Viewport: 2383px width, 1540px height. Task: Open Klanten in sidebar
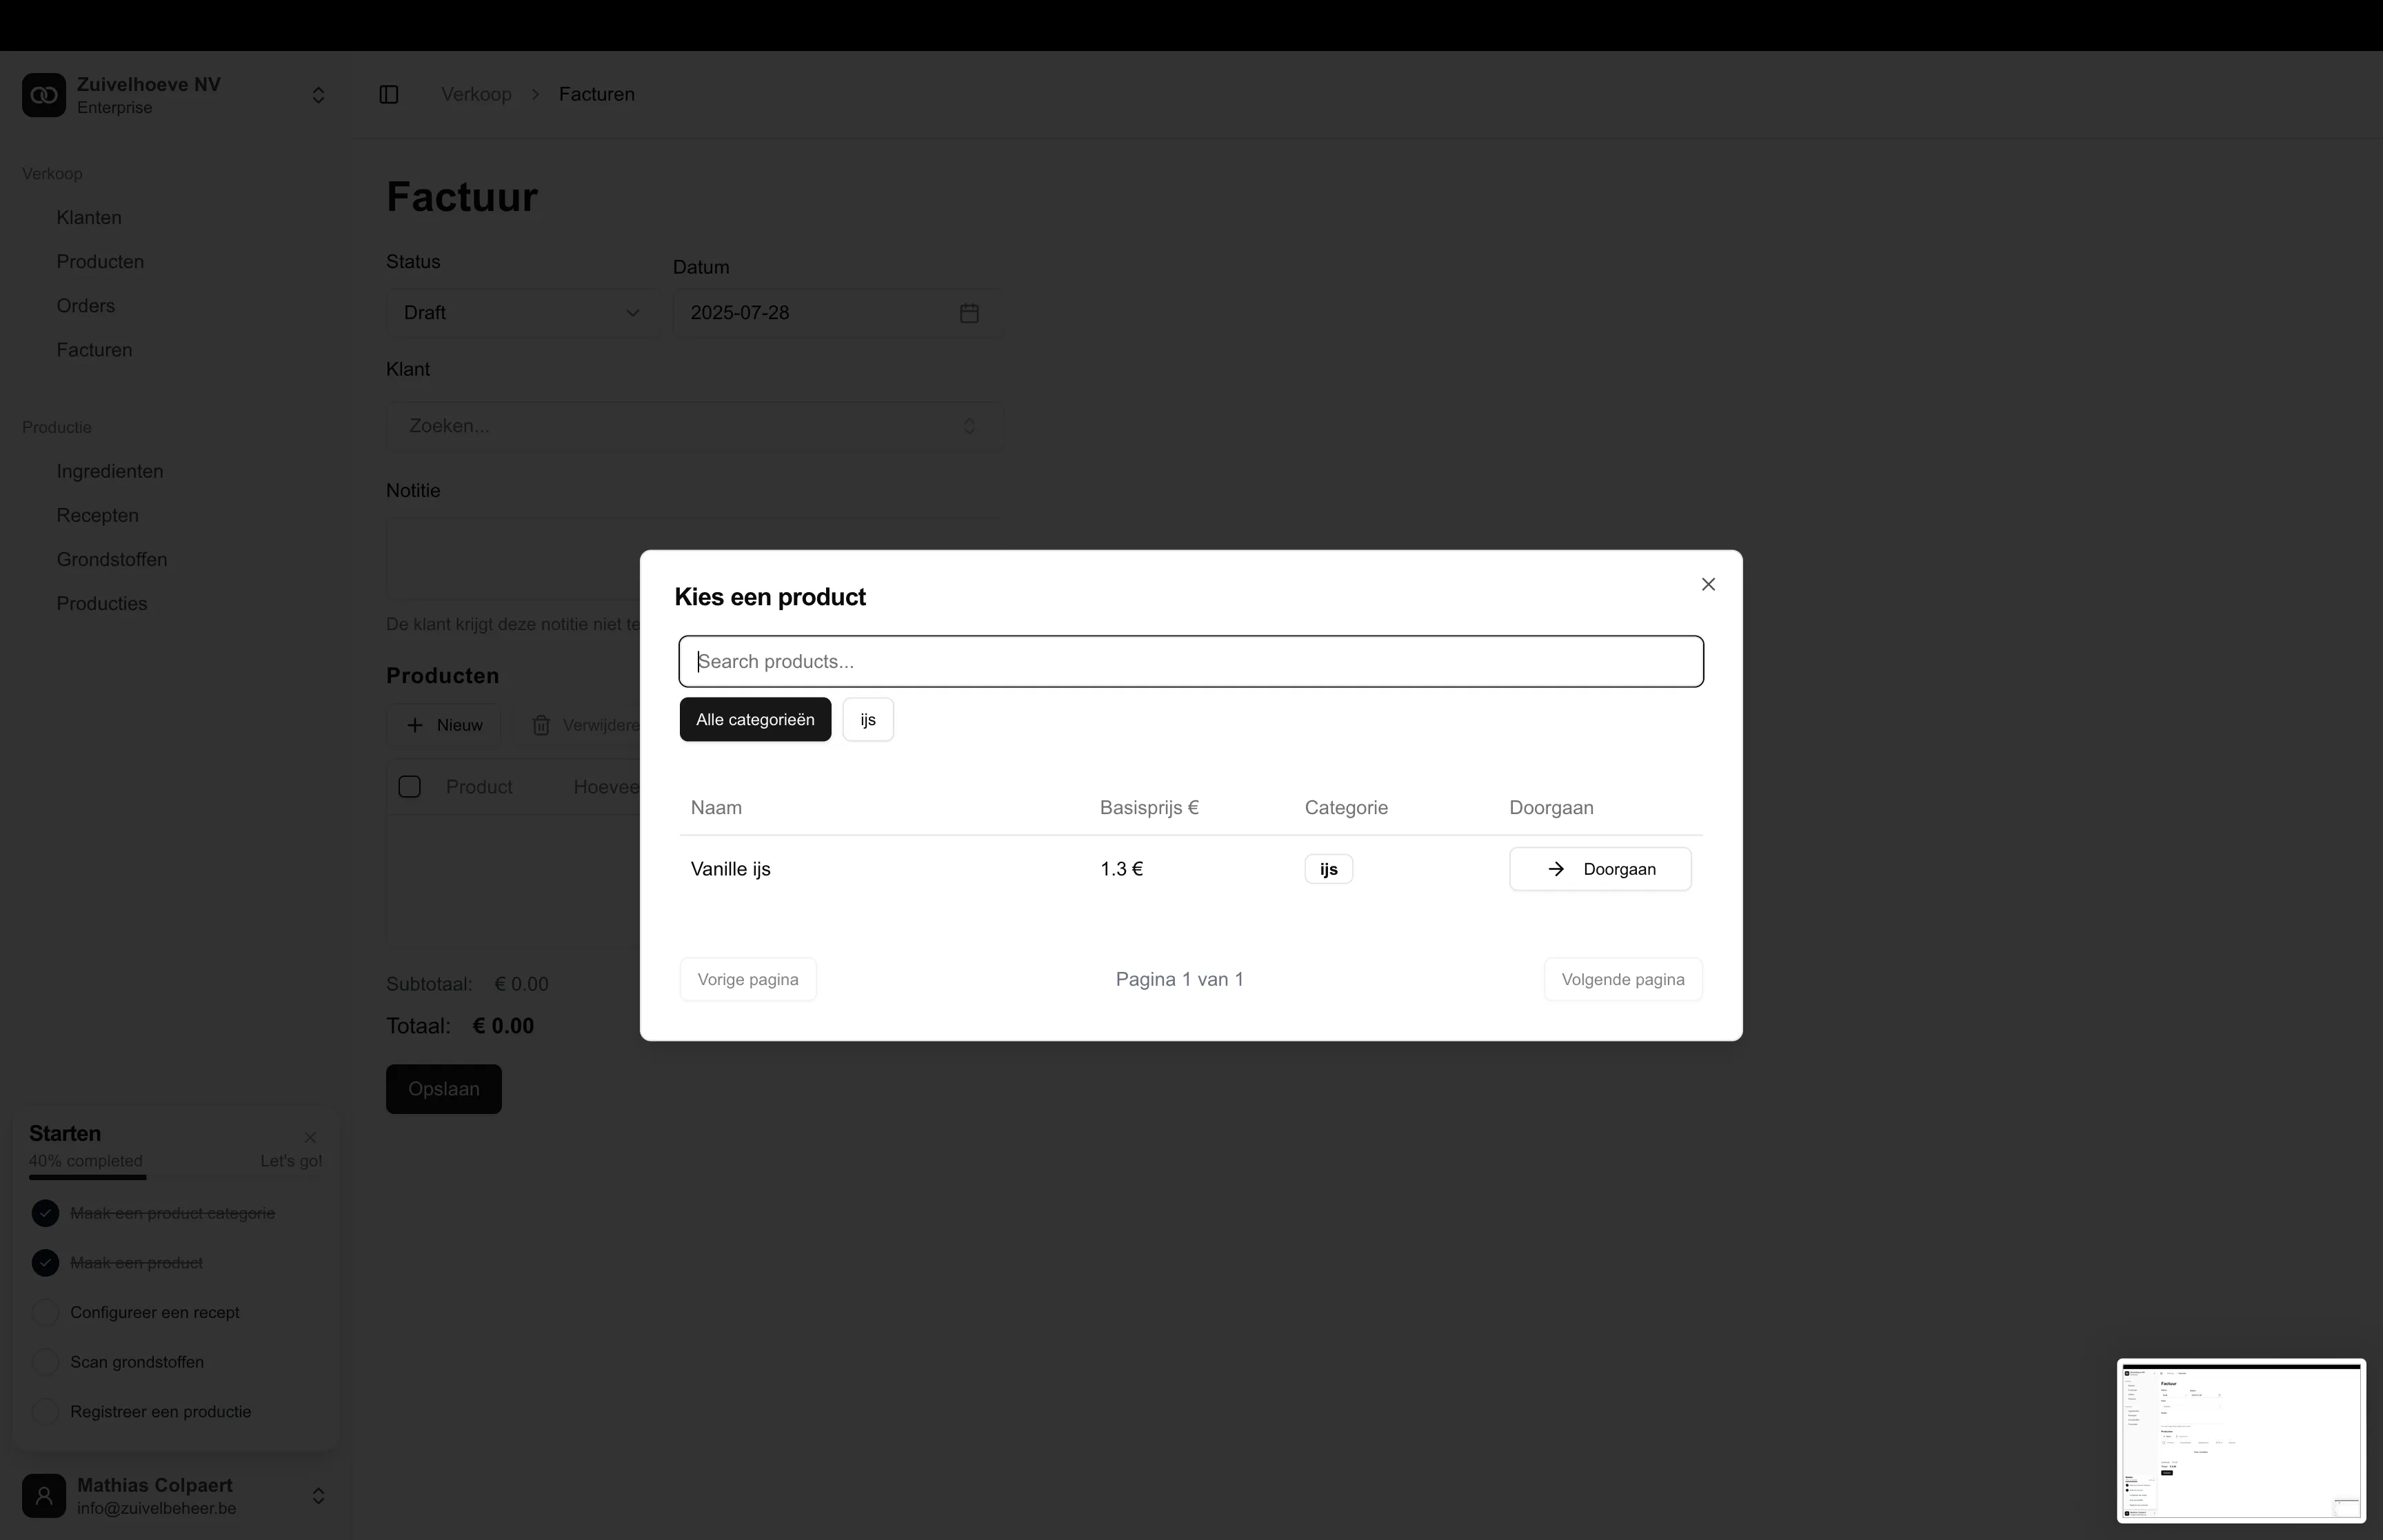(89, 217)
